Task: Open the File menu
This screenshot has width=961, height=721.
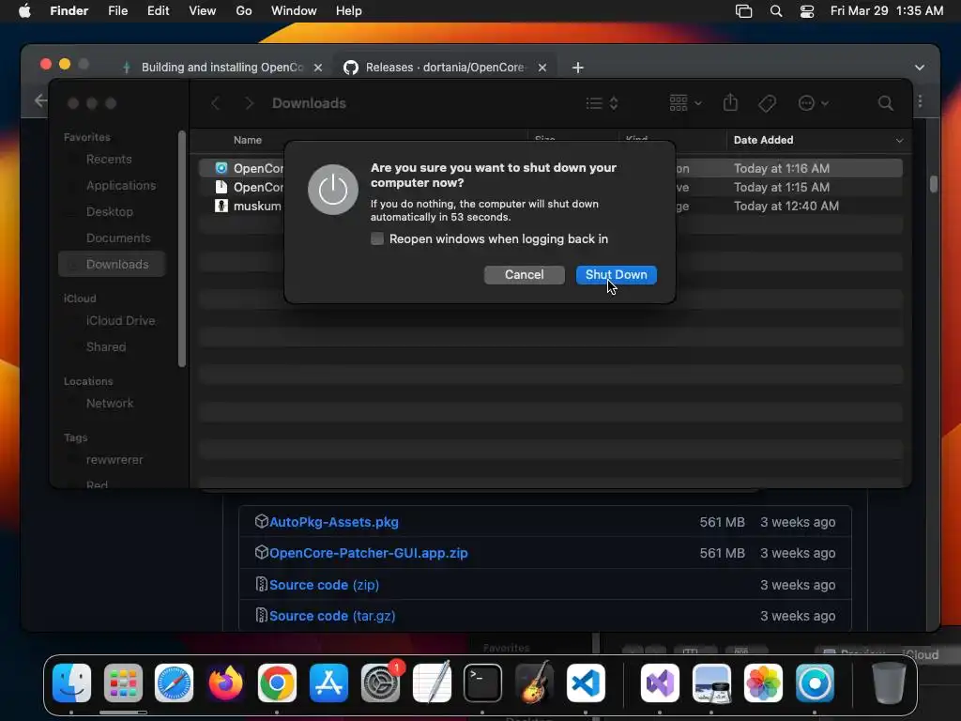Action: tap(117, 11)
